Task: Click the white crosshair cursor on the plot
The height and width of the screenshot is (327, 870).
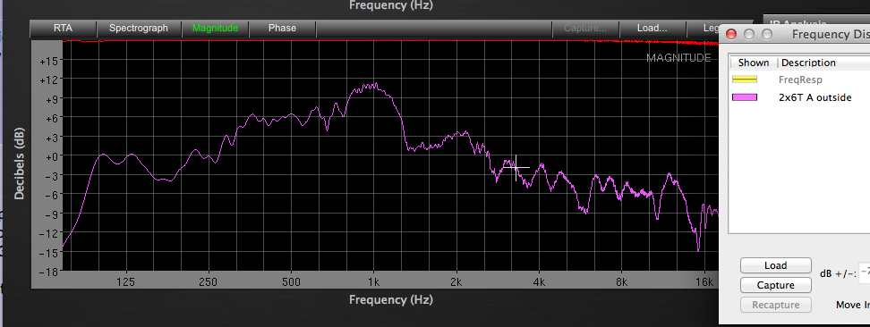Action: [x=516, y=167]
